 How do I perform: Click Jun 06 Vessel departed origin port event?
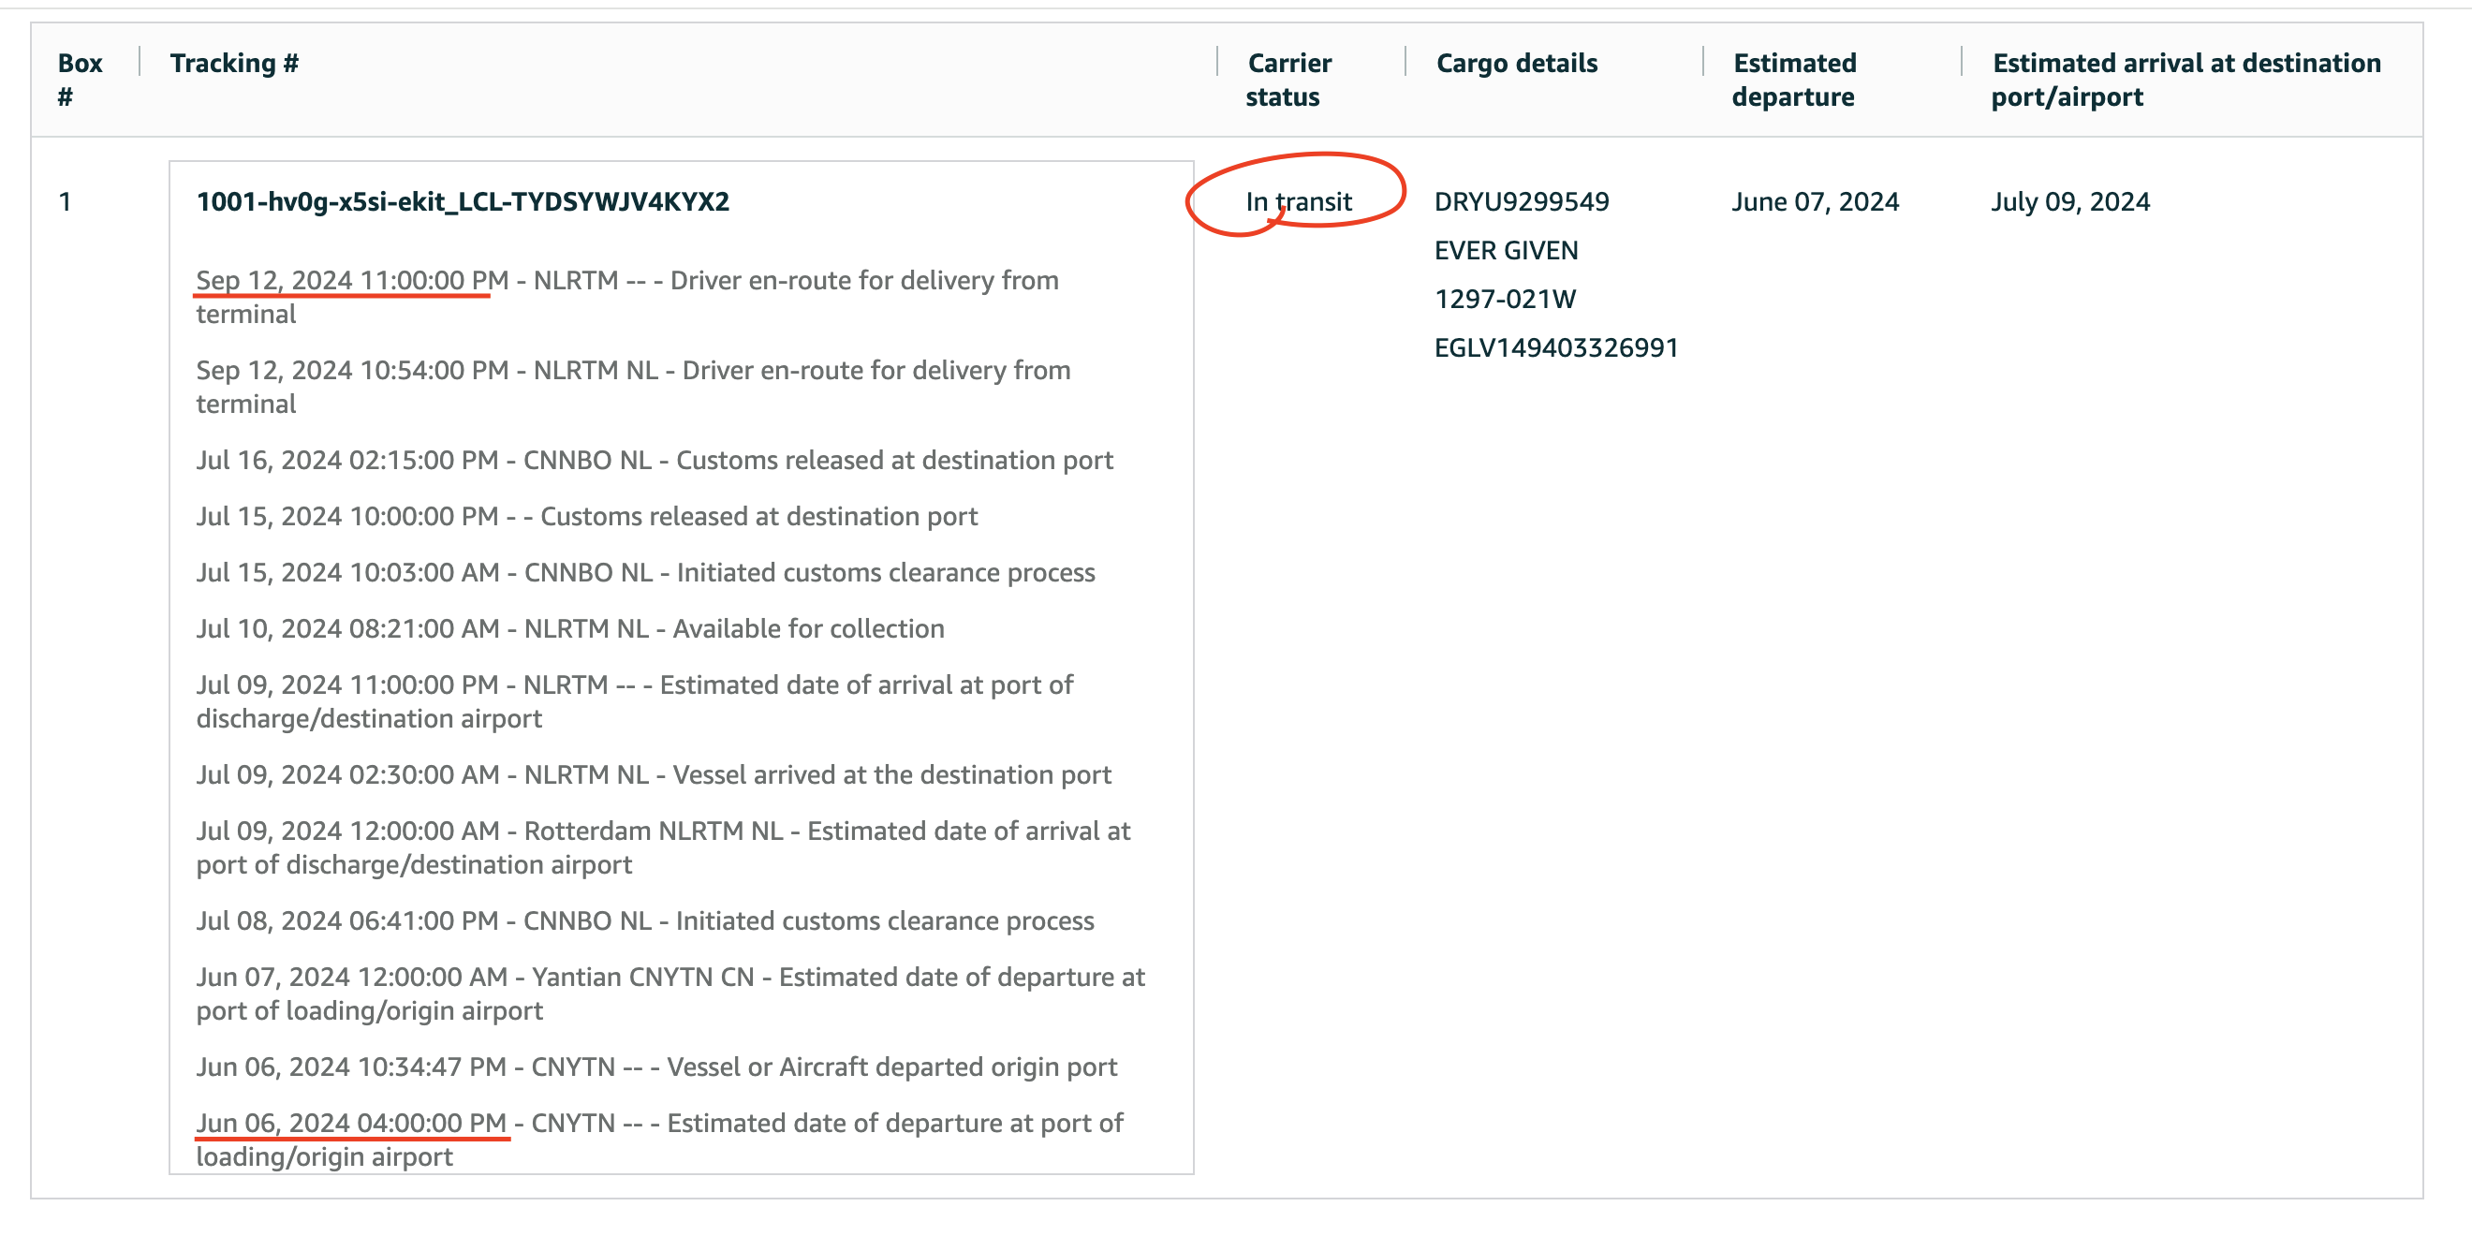pyautogui.click(x=656, y=1067)
